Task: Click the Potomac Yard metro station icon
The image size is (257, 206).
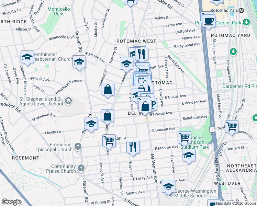Action: pyautogui.click(x=241, y=11)
